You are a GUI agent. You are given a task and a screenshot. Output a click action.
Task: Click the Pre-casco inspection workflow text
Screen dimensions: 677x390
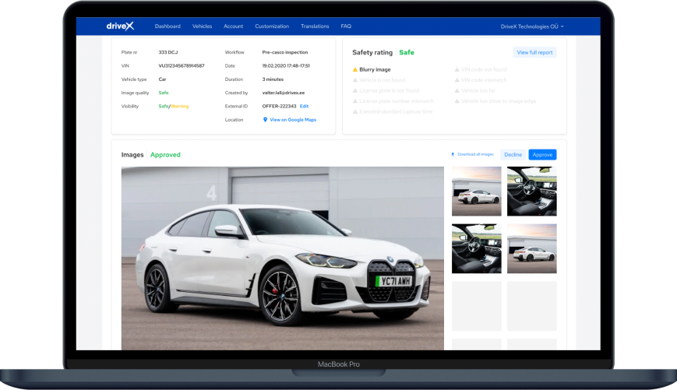click(x=285, y=52)
